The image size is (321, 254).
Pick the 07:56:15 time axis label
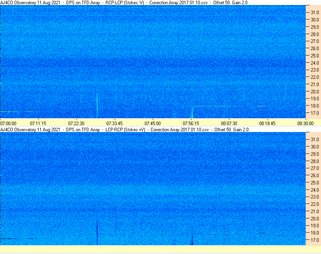[x=191, y=124]
